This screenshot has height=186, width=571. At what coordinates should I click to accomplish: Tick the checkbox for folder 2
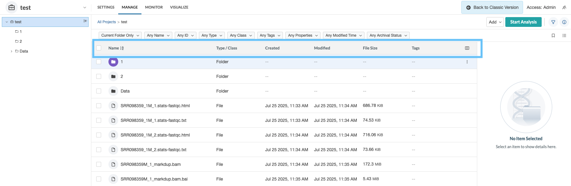click(x=99, y=76)
